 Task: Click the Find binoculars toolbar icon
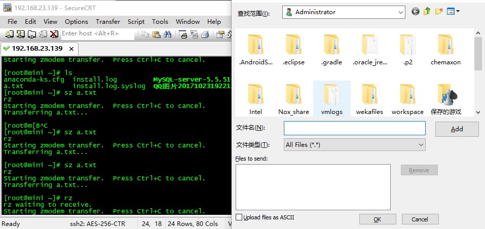(167, 34)
